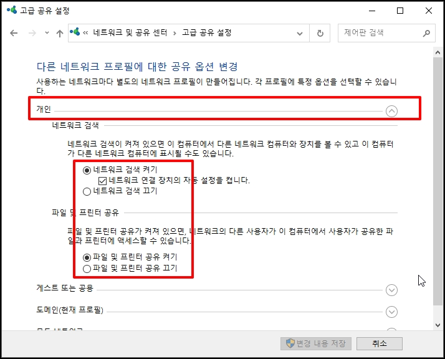Select 네트워크 검색 켜기 radio button
Screen dimensions: 445x359
point(87,170)
